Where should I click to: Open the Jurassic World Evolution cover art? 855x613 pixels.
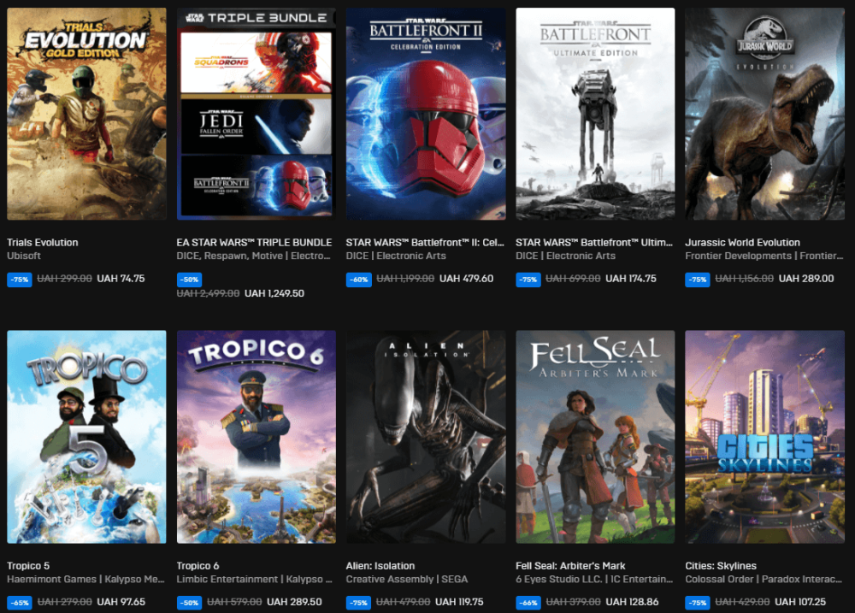pos(765,114)
